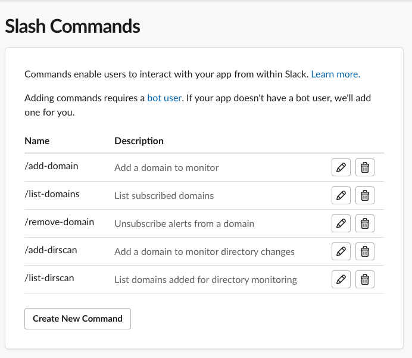
Task: Open editor for /list-dirscan command
Action: click(x=341, y=279)
